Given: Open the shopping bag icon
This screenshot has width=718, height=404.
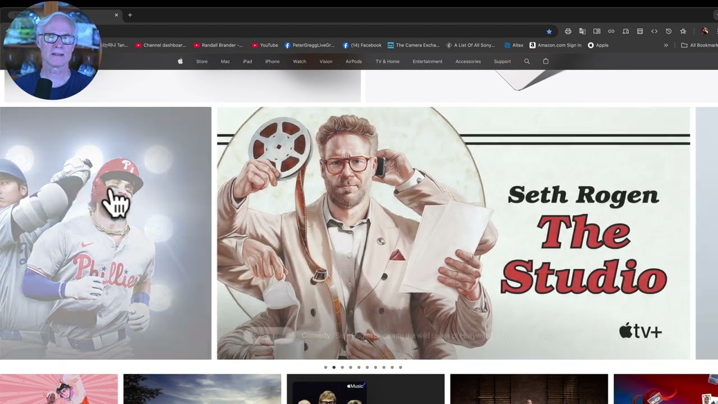Looking at the screenshot, I should [546, 61].
